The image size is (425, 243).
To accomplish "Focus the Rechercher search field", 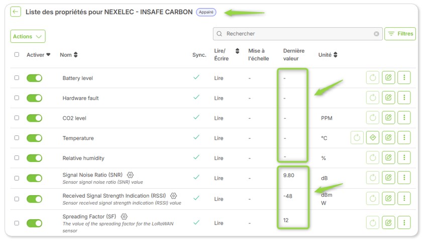I will pyautogui.click(x=297, y=34).
